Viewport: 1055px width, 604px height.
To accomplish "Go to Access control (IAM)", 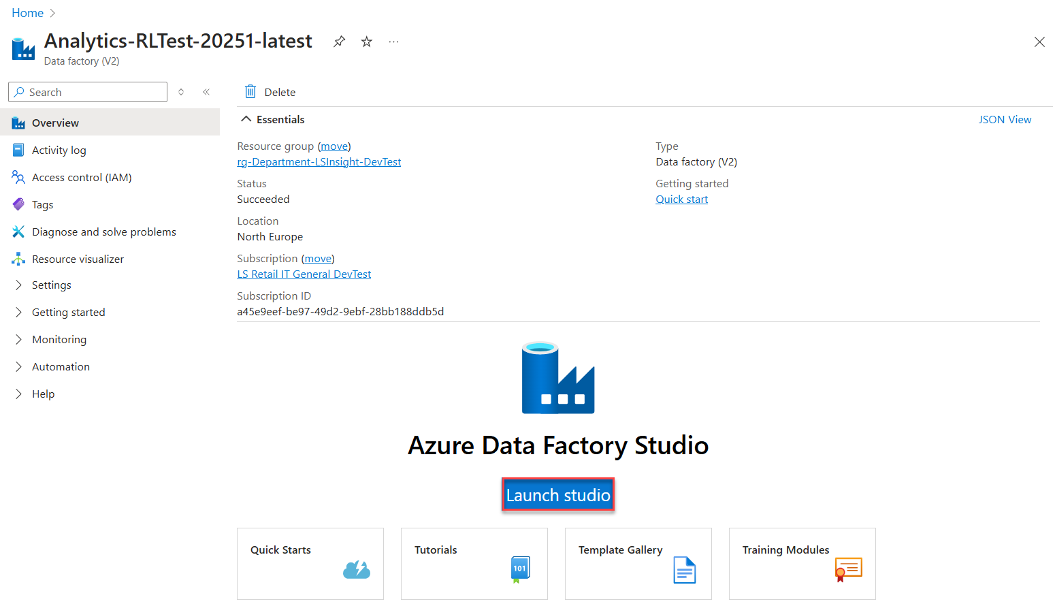I will 82,178.
